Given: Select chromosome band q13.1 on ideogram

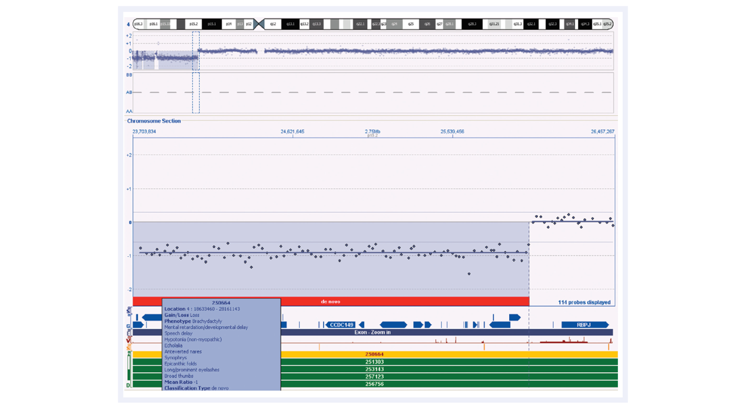Looking at the screenshot, I should 291,24.
